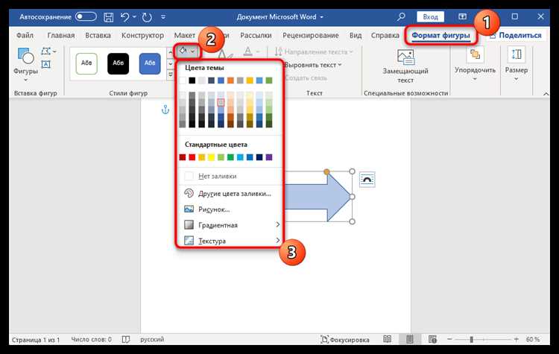
Task: Select the blue arrow shape on the page
Action: (318, 197)
